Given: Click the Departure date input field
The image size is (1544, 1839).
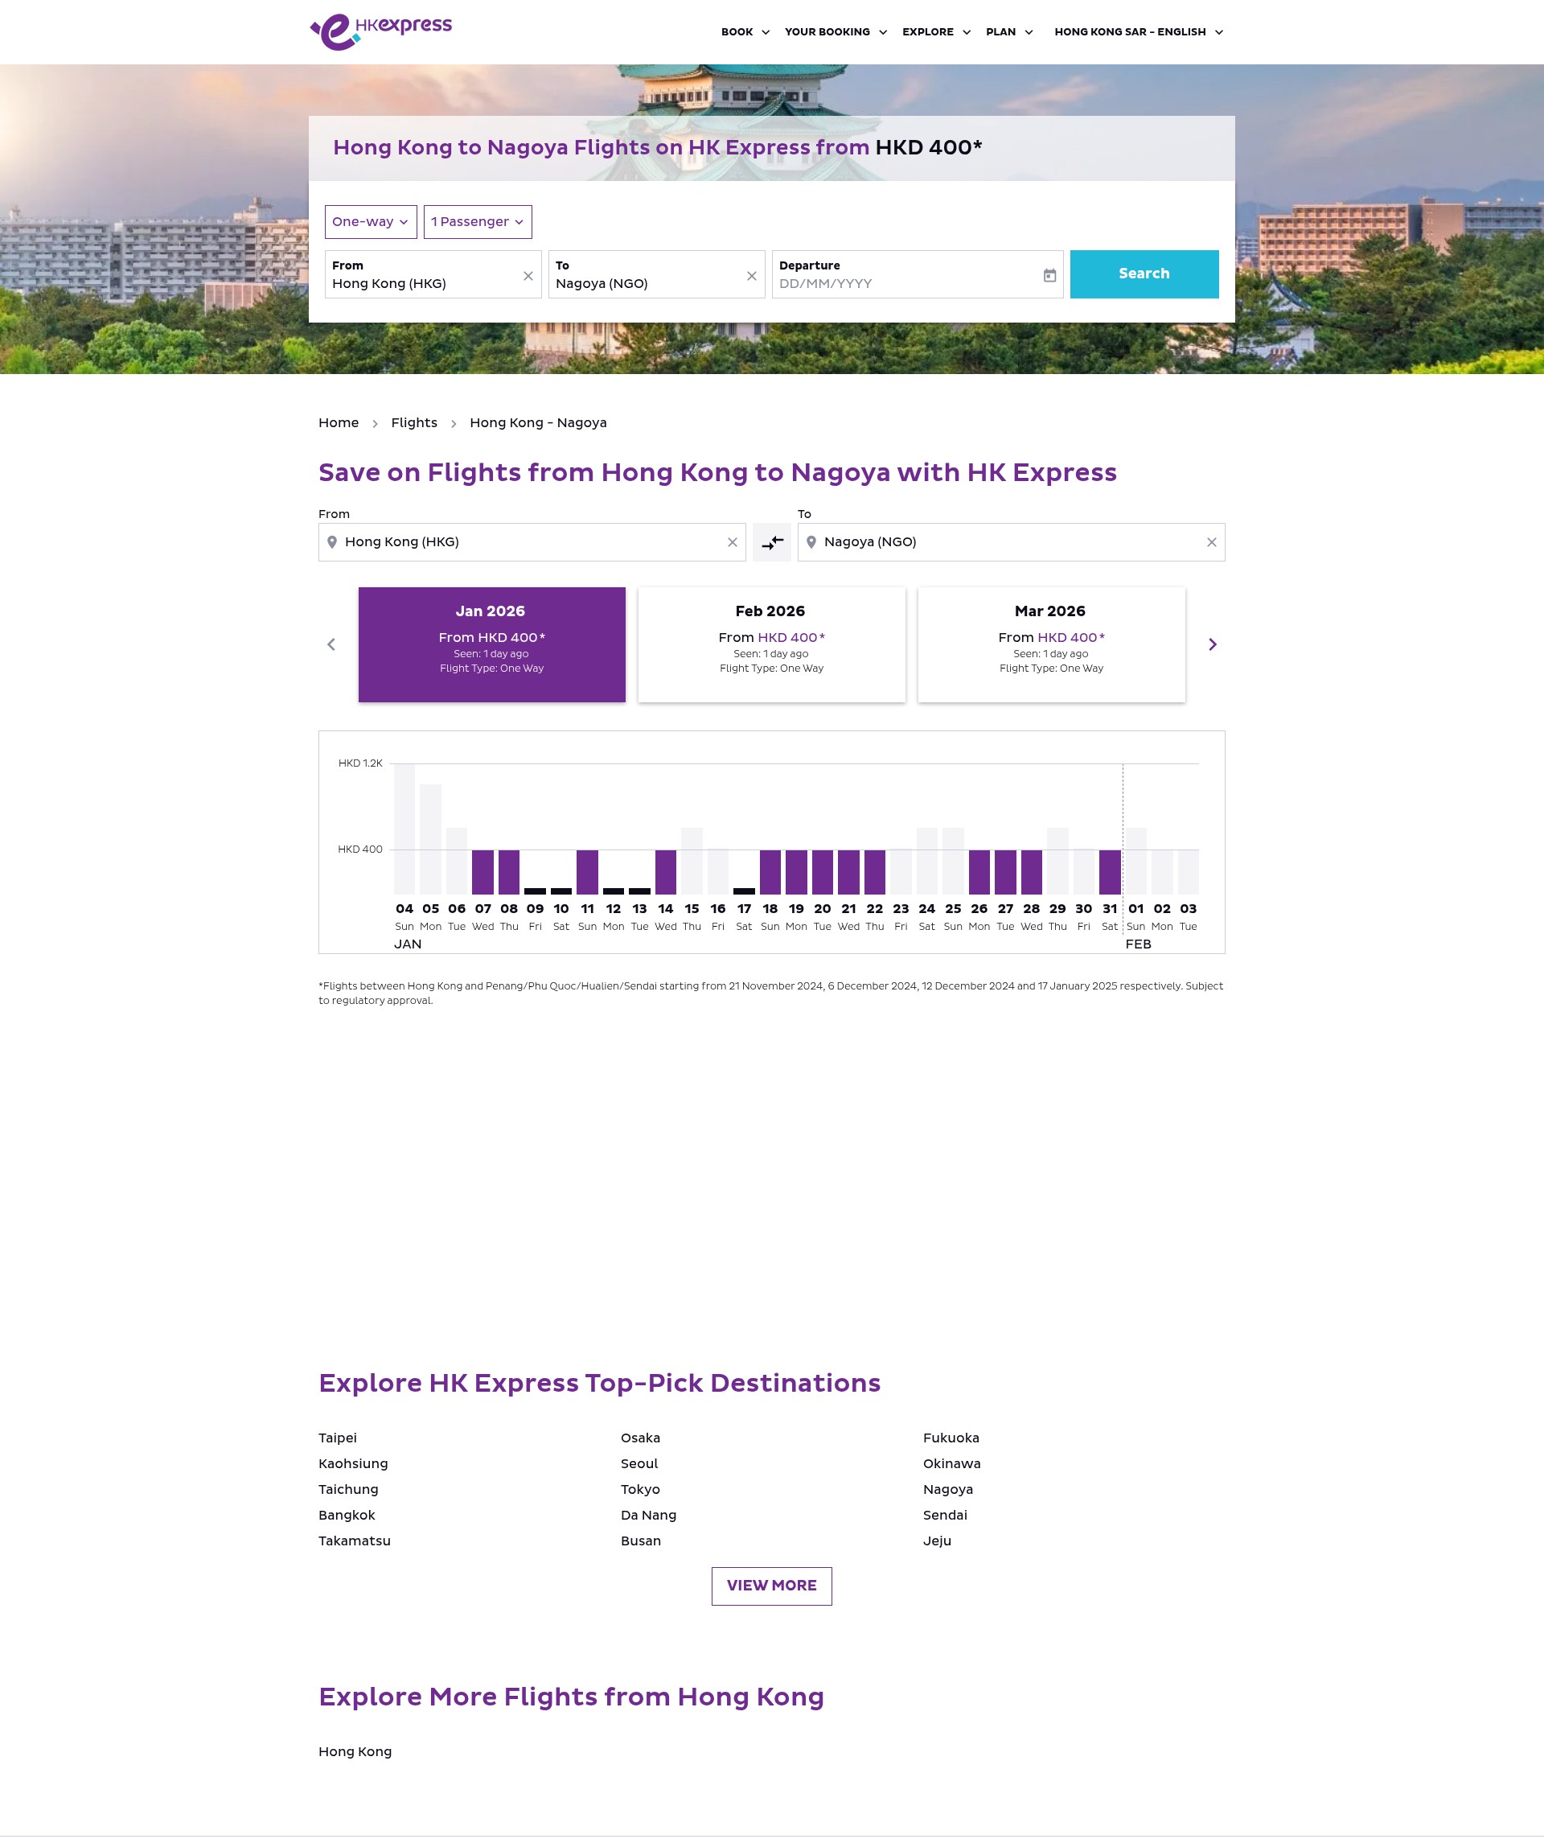Looking at the screenshot, I should 918,274.
